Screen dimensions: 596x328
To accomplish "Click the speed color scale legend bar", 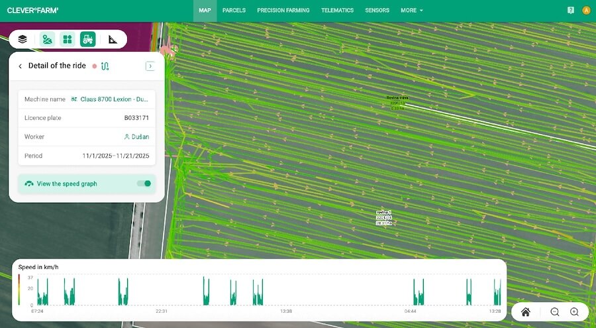I will (19, 290).
